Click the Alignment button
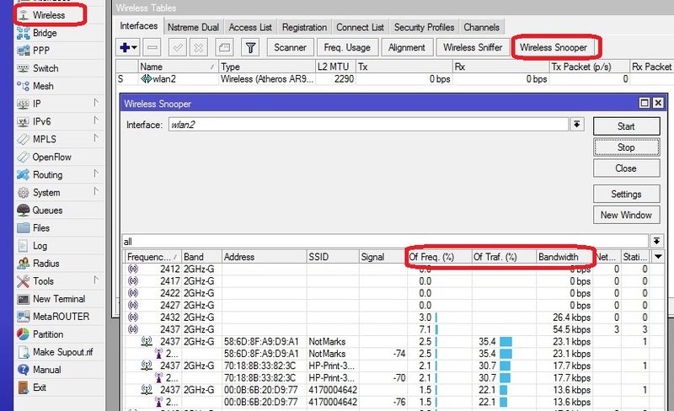Image resolution: width=674 pixels, height=411 pixels. [407, 47]
